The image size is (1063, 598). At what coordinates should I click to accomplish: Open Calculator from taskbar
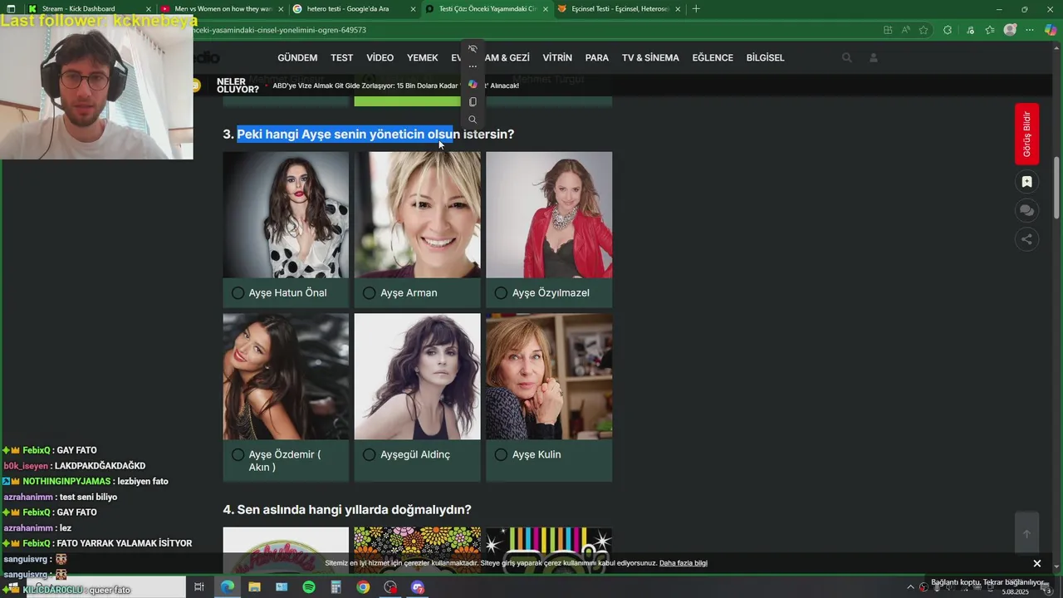tap(336, 587)
